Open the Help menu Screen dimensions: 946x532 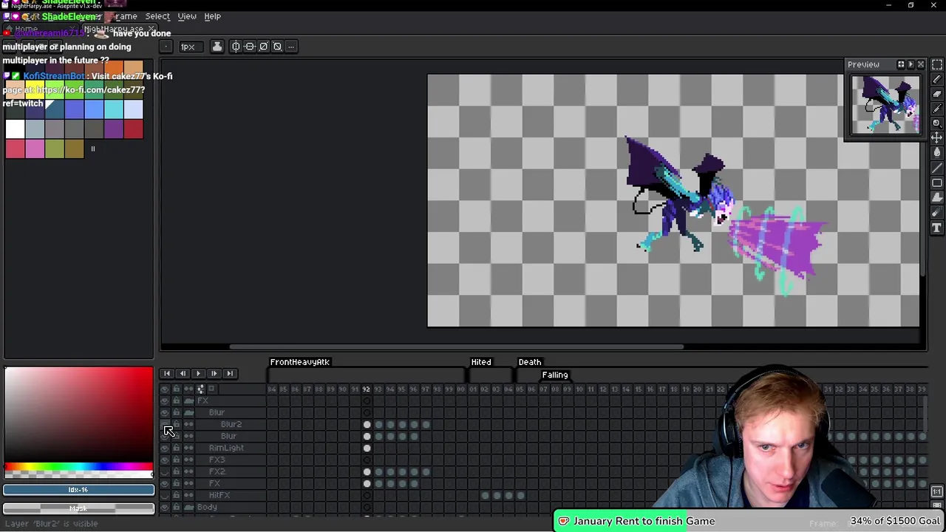pos(212,16)
